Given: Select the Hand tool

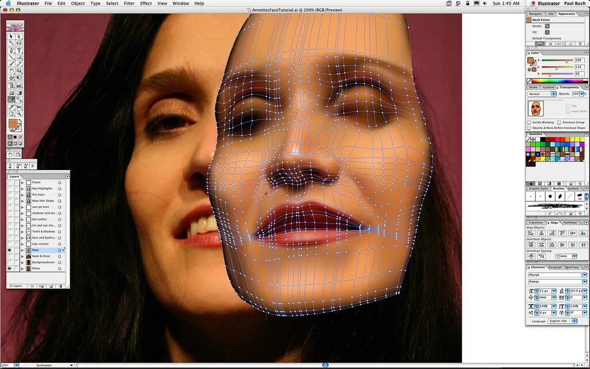Looking at the screenshot, I should pyautogui.click(x=12, y=114).
